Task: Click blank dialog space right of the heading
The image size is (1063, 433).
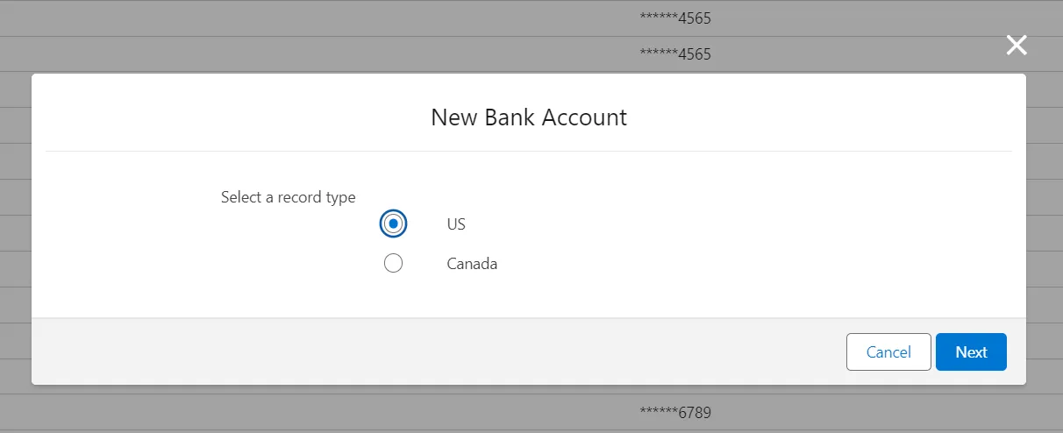Action: click(833, 117)
